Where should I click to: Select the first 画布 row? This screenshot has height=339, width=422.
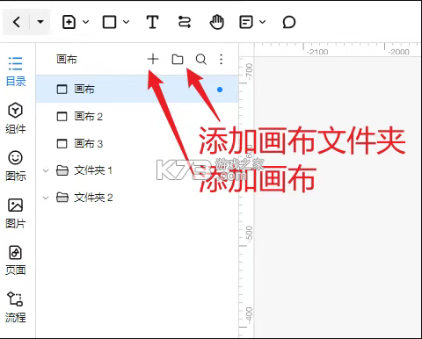click(x=137, y=89)
